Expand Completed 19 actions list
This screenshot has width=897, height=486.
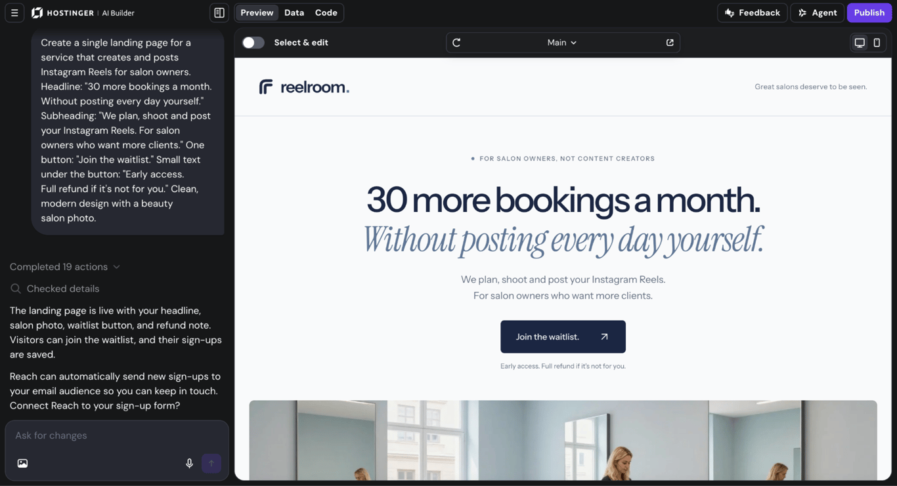coord(65,267)
